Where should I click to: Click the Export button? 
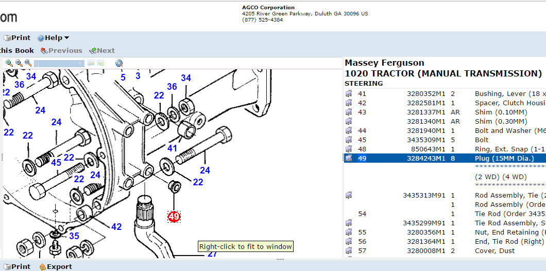coord(56,267)
